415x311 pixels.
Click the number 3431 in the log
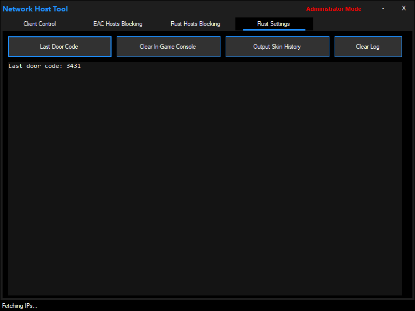73,66
